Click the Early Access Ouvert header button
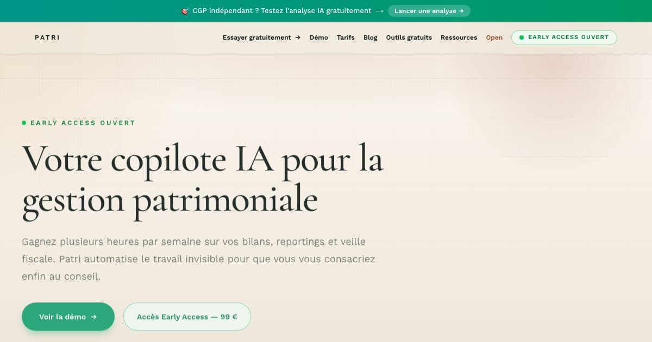Viewport: 652px width, 342px height. coord(564,37)
